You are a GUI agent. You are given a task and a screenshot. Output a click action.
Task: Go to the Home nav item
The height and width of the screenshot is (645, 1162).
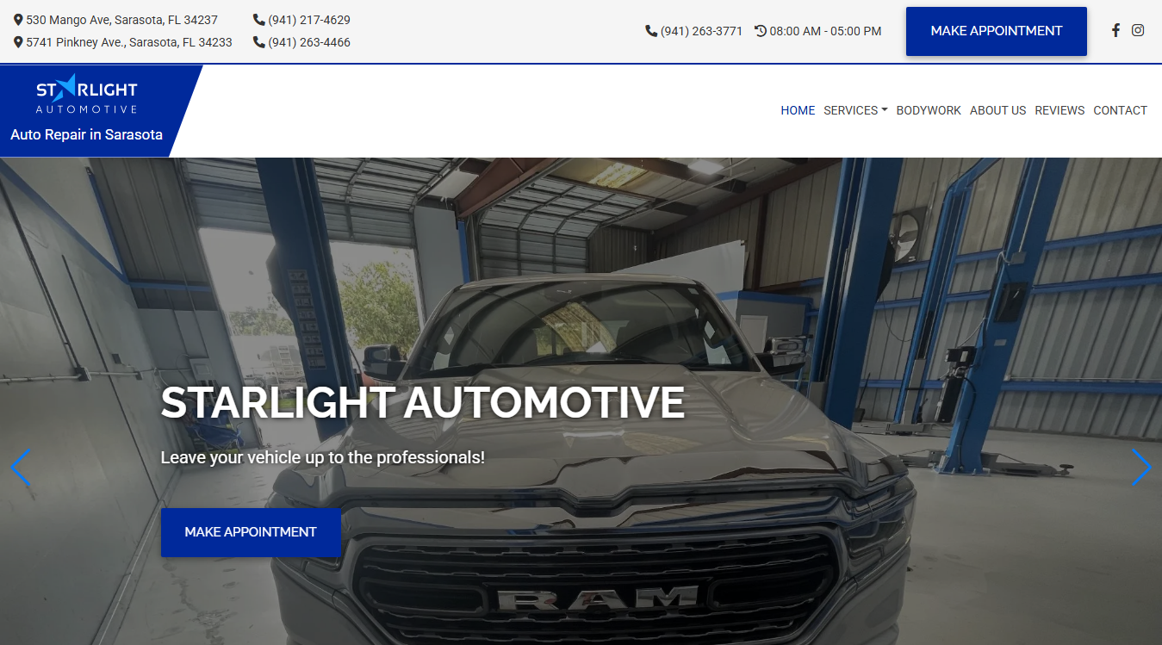798,110
